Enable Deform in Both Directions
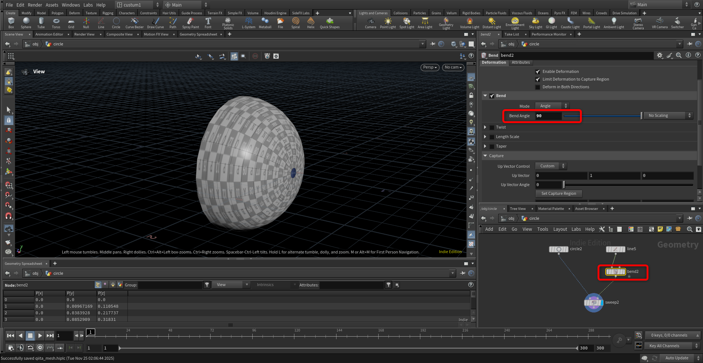 click(x=538, y=87)
